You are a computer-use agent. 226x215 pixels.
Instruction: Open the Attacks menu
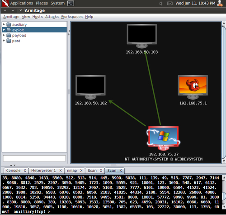[x=52, y=17]
